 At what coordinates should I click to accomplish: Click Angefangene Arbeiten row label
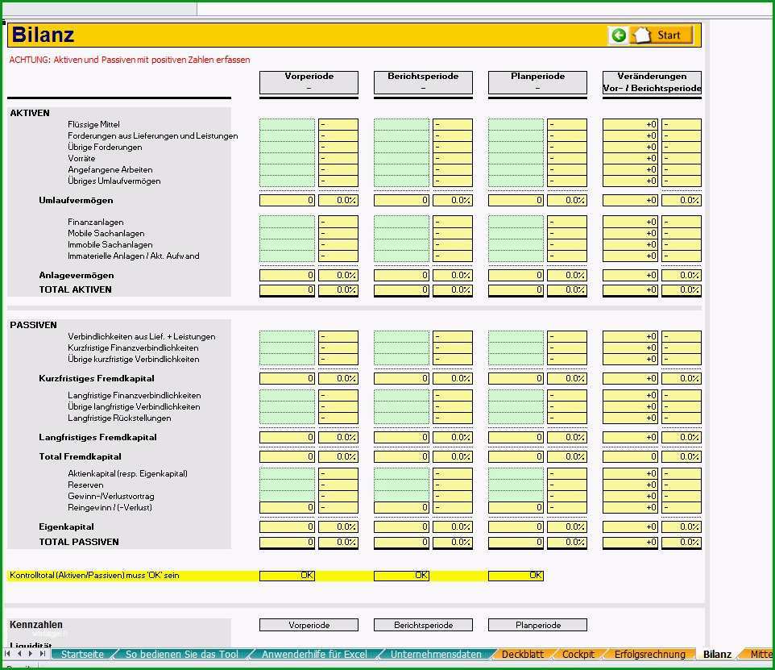(110, 170)
